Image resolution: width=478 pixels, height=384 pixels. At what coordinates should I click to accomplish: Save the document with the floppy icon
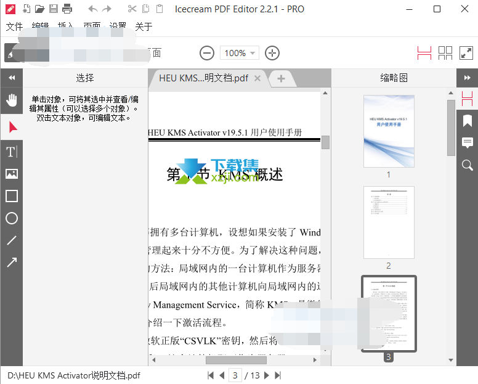[54, 9]
